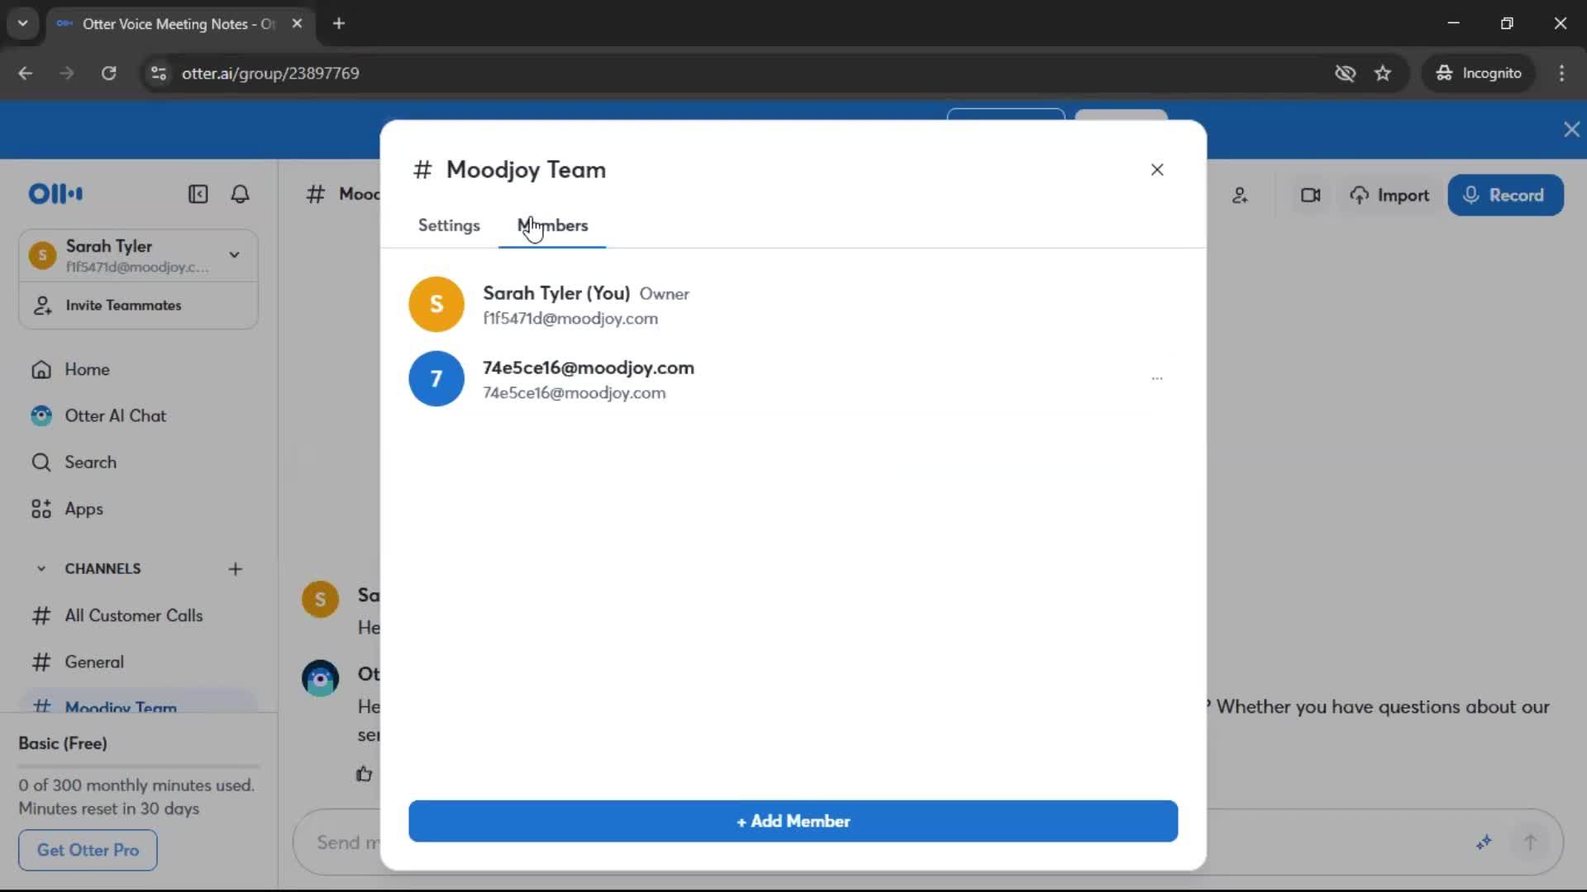Open Otter AI Chat
Image resolution: width=1587 pixels, height=892 pixels.
tap(115, 415)
